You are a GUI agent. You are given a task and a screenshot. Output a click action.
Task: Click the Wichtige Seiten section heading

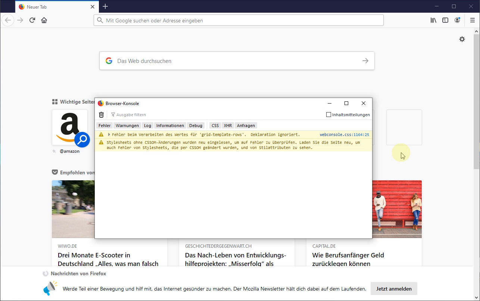pos(78,102)
